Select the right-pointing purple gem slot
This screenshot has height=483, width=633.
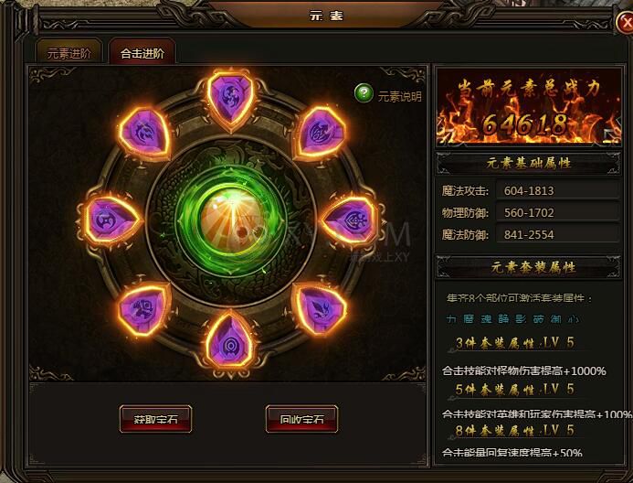pyautogui.click(x=350, y=220)
